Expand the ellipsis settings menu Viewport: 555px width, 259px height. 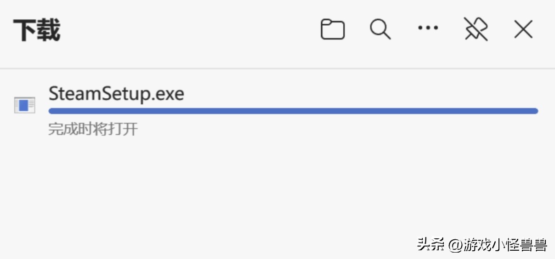[x=428, y=28]
